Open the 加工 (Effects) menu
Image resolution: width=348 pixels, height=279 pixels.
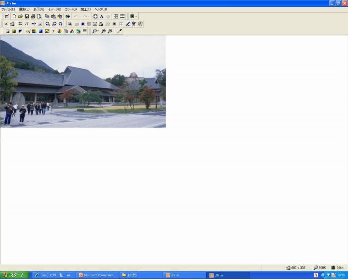tap(86, 9)
